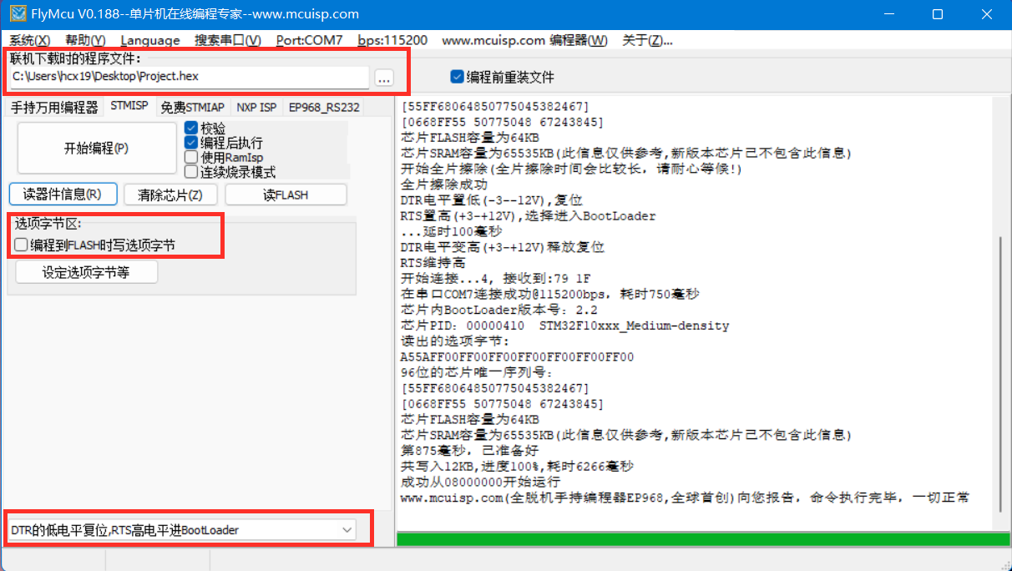Screen dimensions: 1012x571
Task: Enable 编程到FLASH时写选项字节 checkbox
Action: coord(21,245)
